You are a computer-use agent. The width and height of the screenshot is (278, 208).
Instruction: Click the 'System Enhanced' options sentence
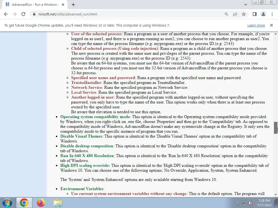point(138,180)
